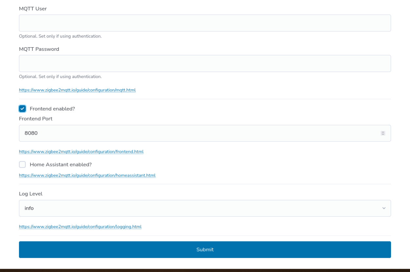Open the frontend configuration guide link
The height and width of the screenshot is (272, 410).
[81, 151]
